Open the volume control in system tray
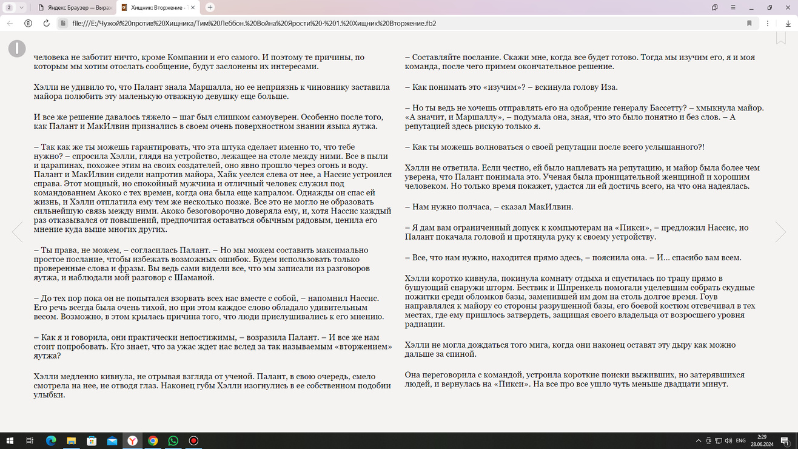 point(728,441)
